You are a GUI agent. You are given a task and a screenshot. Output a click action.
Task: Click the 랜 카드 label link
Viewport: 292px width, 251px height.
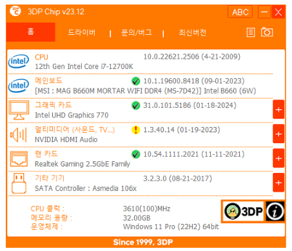[x=46, y=154]
